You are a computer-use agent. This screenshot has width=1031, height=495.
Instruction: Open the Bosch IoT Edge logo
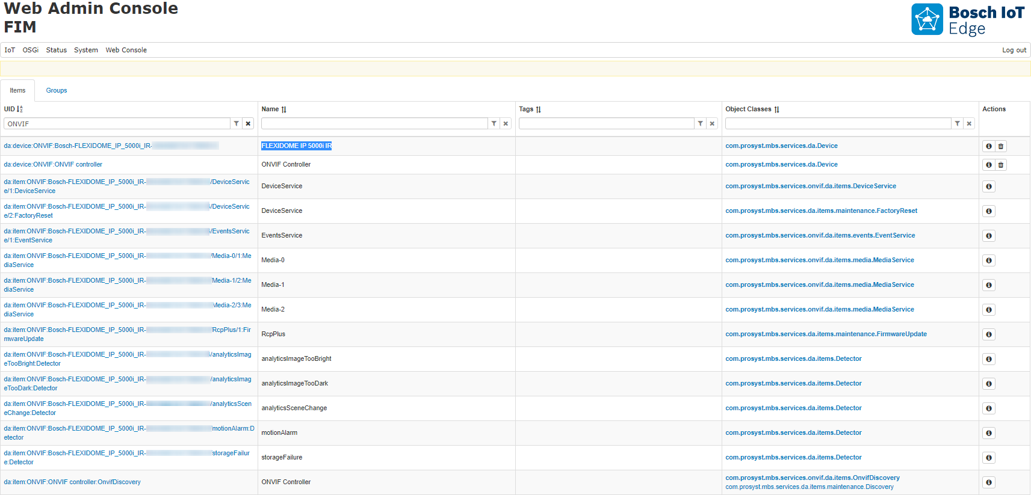(x=968, y=20)
